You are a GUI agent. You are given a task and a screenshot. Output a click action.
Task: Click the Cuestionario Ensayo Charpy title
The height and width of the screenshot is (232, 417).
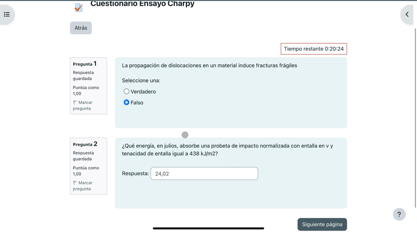pos(142,4)
